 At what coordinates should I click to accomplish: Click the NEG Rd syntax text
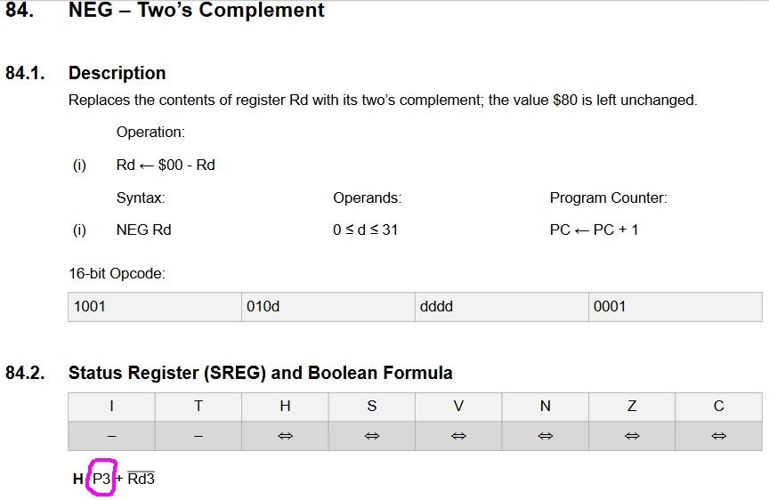coord(143,230)
